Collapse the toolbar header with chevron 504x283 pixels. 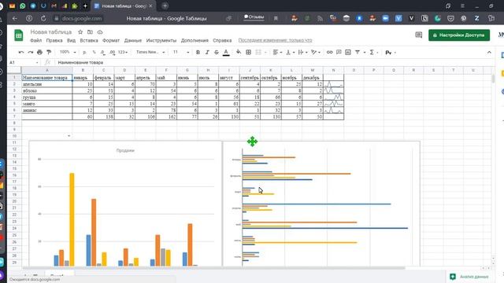(489, 53)
